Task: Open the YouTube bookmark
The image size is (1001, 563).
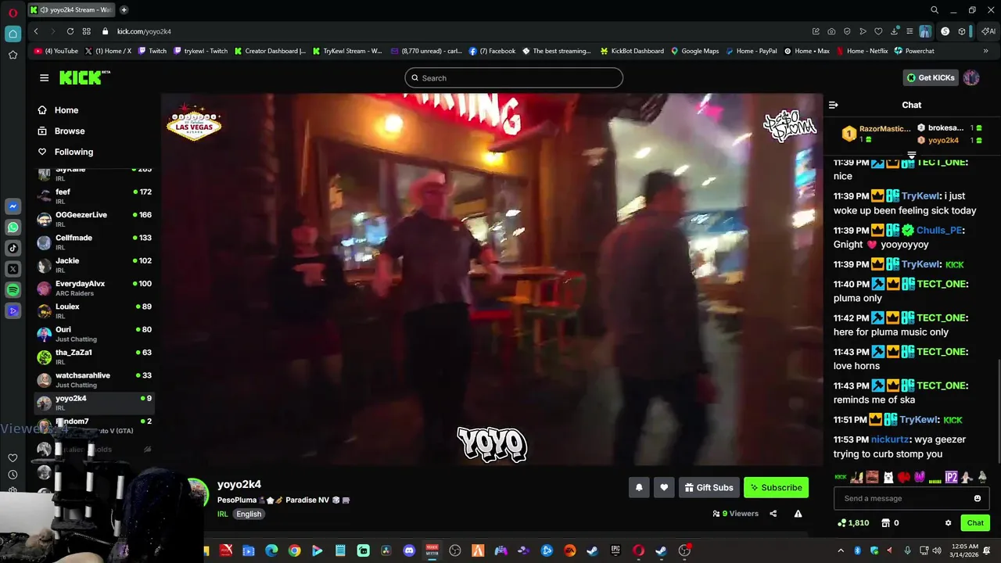Action: coord(56,51)
